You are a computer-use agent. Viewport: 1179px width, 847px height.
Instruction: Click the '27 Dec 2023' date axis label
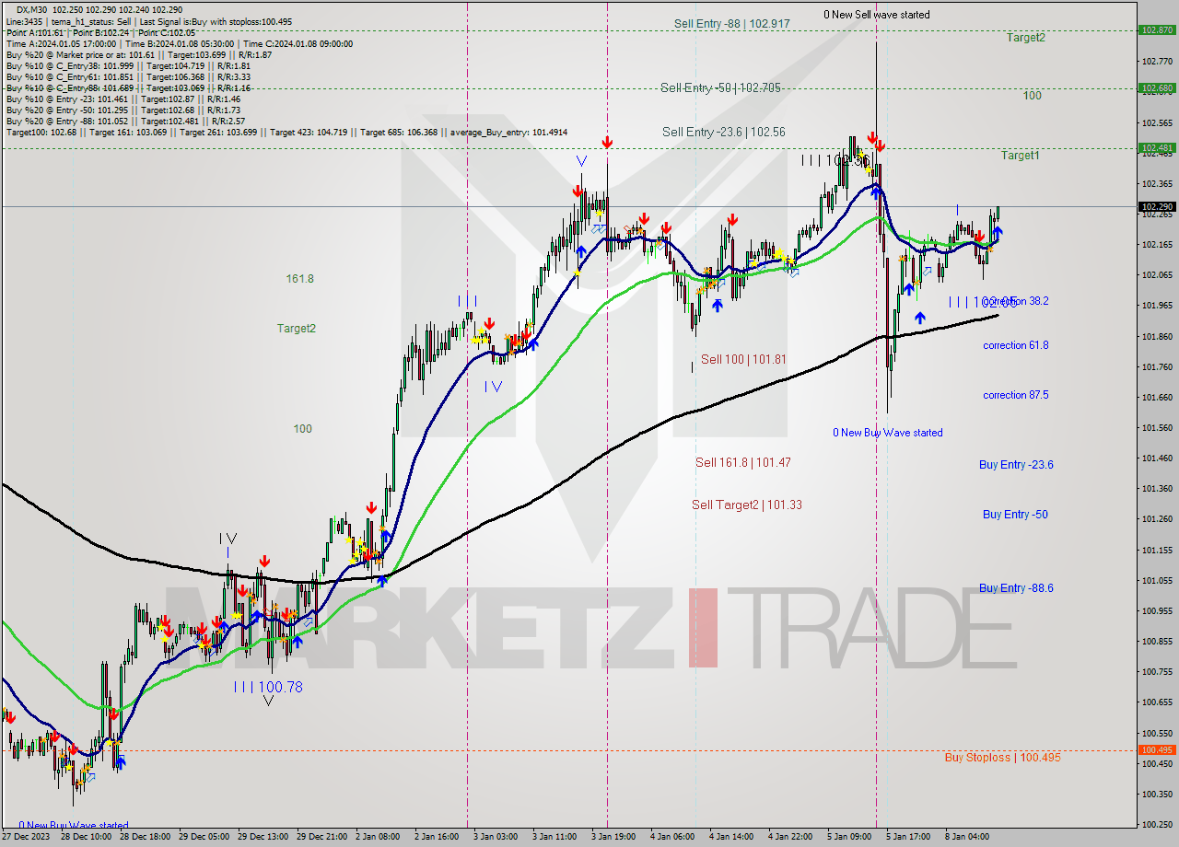[x=26, y=837]
